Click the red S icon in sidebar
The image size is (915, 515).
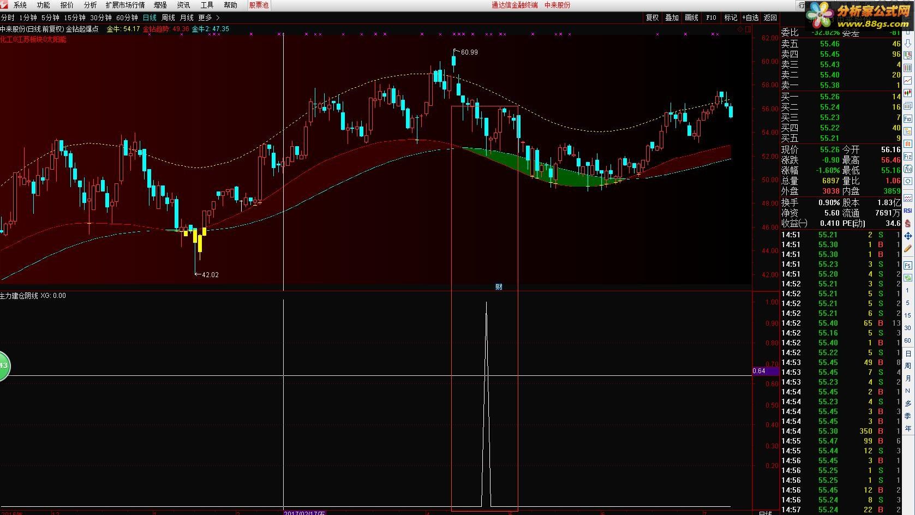tap(908, 223)
